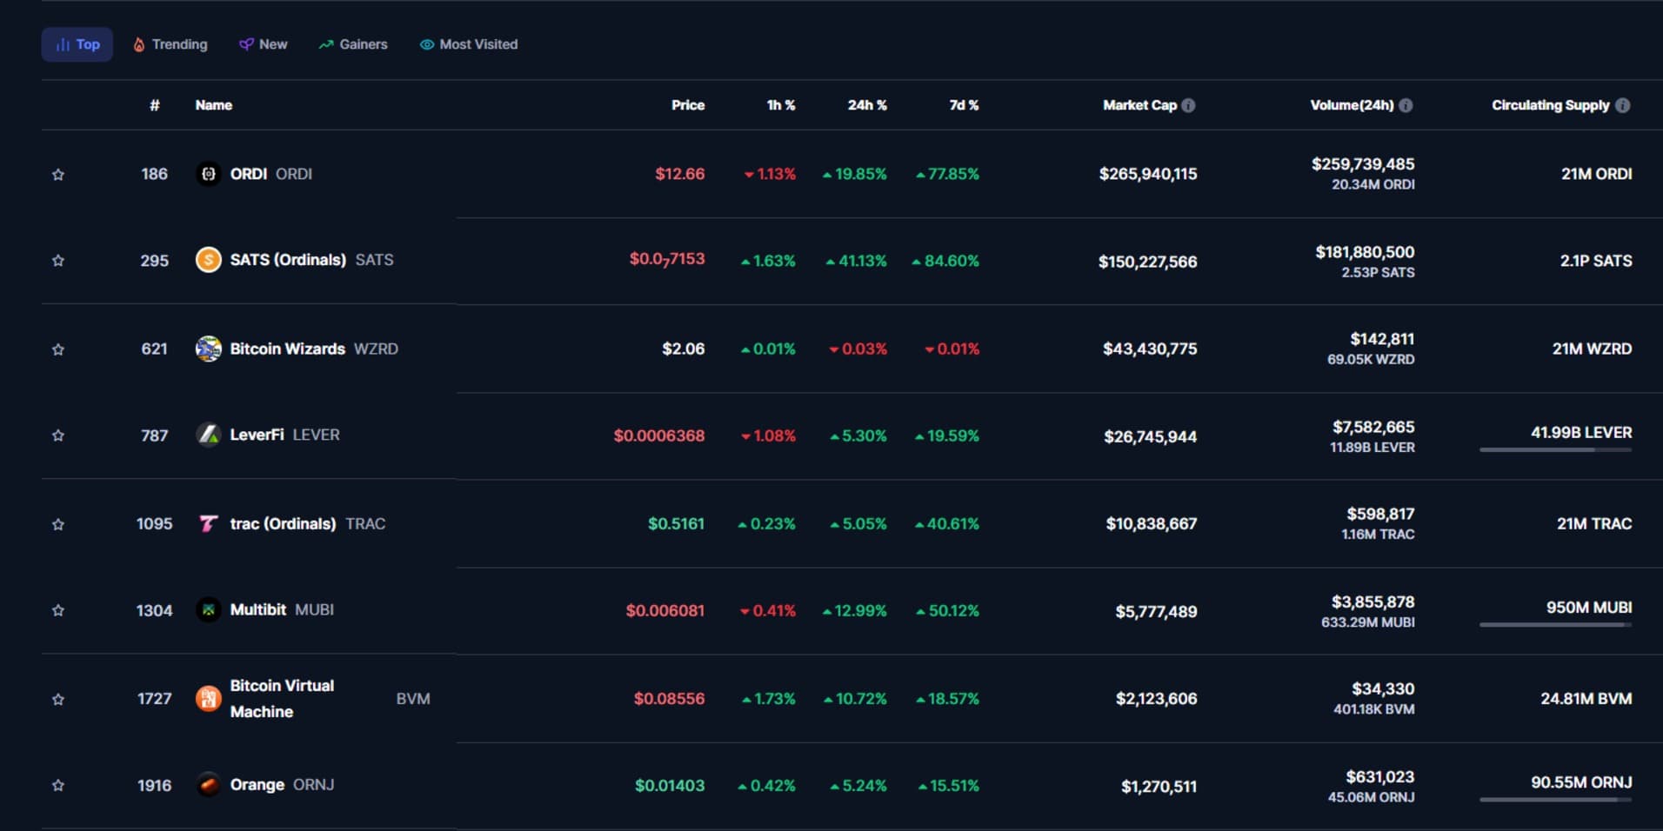Click LEVER circulating supply progress bar
This screenshot has height=831, width=1663.
pos(1555,449)
